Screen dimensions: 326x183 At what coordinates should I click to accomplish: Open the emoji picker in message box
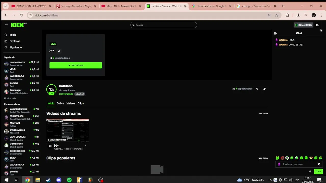tap(319, 164)
